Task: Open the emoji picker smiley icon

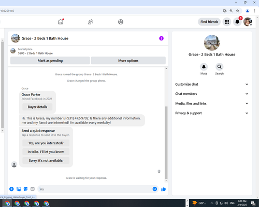Action: pyautogui.click(x=155, y=189)
